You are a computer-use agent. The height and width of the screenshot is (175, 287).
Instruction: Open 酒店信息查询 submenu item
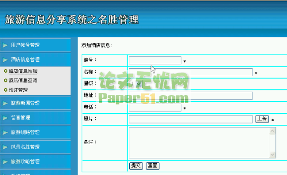pyautogui.click(x=23, y=80)
